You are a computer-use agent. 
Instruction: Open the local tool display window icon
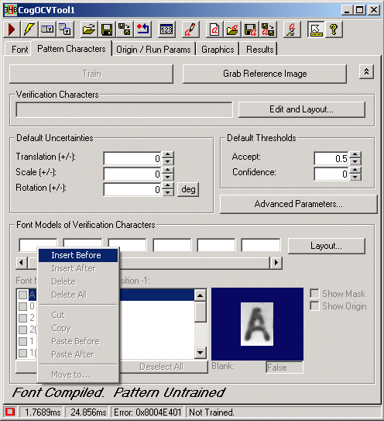(47, 29)
